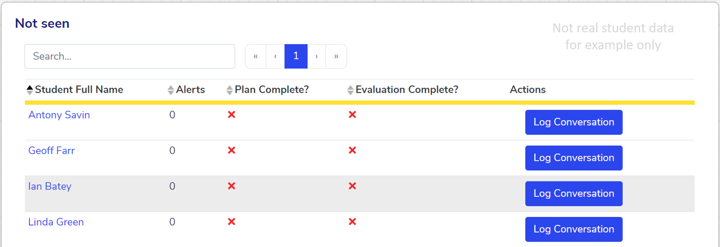Image resolution: width=720 pixels, height=247 pixels.
Task: Click the Alerts column sort icon
Action: coord(171,90)
